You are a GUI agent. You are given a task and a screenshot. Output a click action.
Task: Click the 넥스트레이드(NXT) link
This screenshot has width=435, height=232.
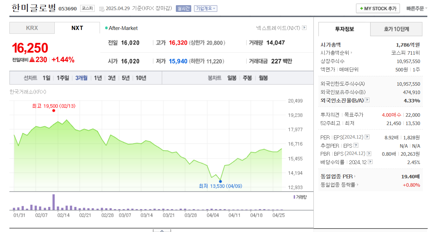[x=278, y=28]
